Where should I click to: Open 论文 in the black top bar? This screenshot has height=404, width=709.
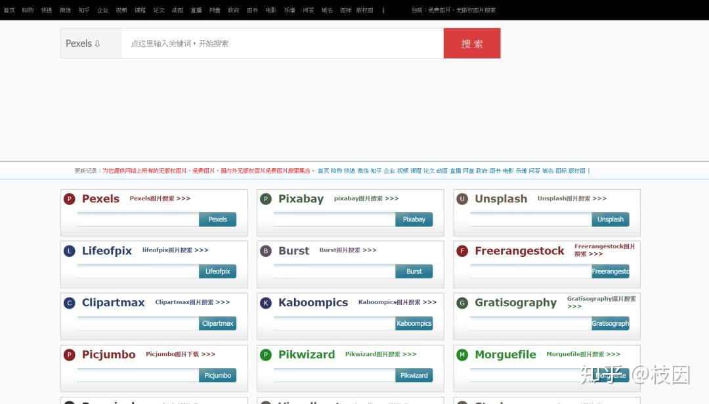pos(159,10)
